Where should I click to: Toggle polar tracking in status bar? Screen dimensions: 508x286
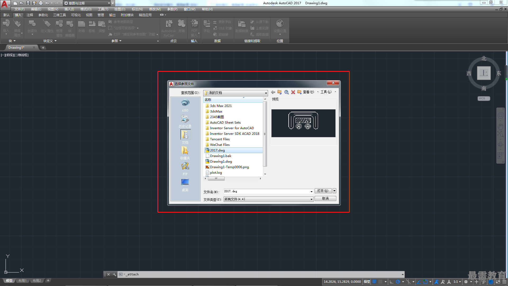[x=398, y=282]
